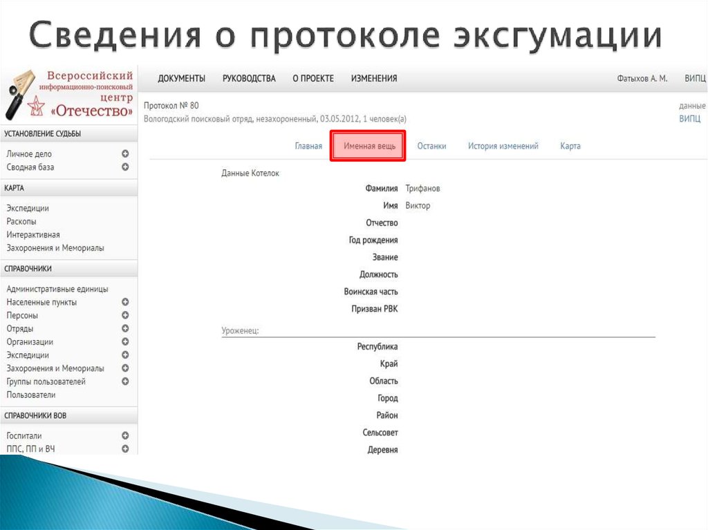Click the plus icon beside "Захоронения и Мемориалы"
708x530 pixels.
point(126,368)
